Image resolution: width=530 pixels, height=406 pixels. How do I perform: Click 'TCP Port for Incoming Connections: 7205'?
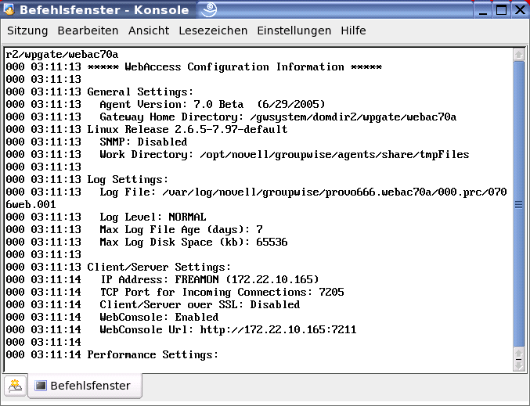coord(222,292)
